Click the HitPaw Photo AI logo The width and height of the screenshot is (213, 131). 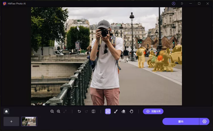tap(5, 4)
